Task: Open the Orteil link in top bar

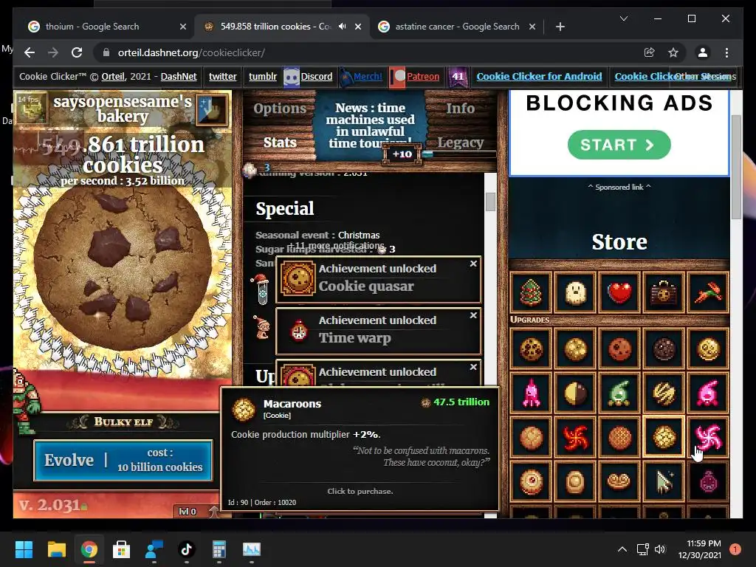Action: pyautogui.click(x=113, y=76)
